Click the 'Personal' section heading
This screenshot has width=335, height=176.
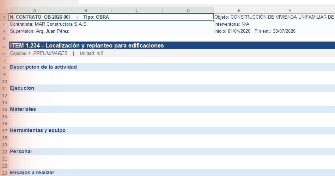[x=172, y=151]
